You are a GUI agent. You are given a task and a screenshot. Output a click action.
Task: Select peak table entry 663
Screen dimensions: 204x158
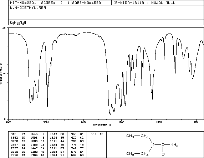pos(93,134)
